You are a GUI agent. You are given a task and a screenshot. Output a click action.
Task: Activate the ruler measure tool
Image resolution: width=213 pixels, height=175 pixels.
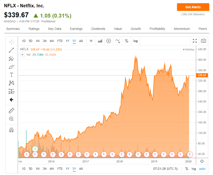[11, 110]
